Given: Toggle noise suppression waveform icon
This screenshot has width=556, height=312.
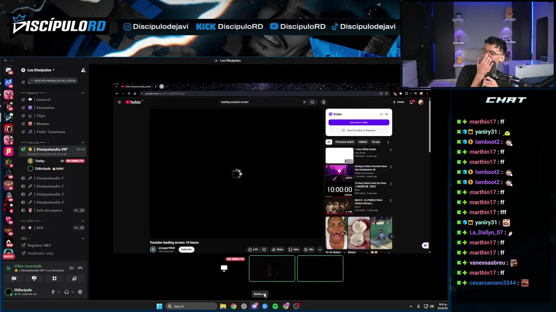Looking at the screenshot, I should click(x=71, y=268).
